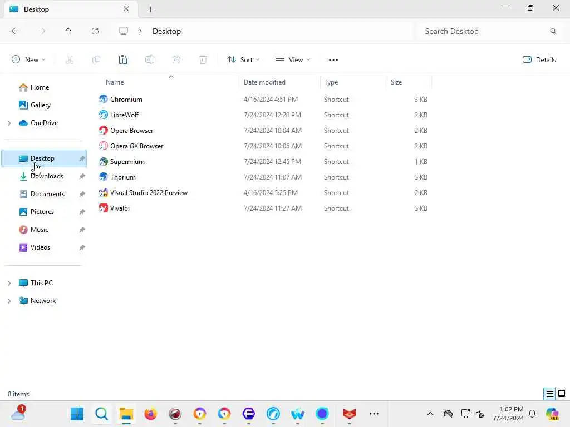Image resolution: width=570 pixels, height=427 pixels.
Task: Click the LibreWolf shortcut icon
Action: click(x=103, y=115)
